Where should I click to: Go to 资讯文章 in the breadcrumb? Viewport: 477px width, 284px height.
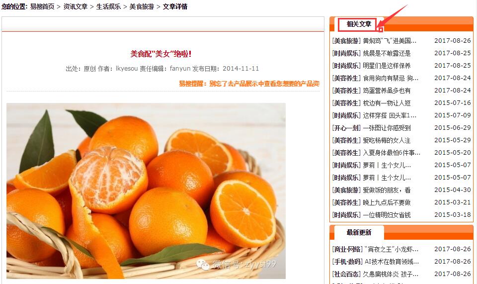[x=76, y=6]
